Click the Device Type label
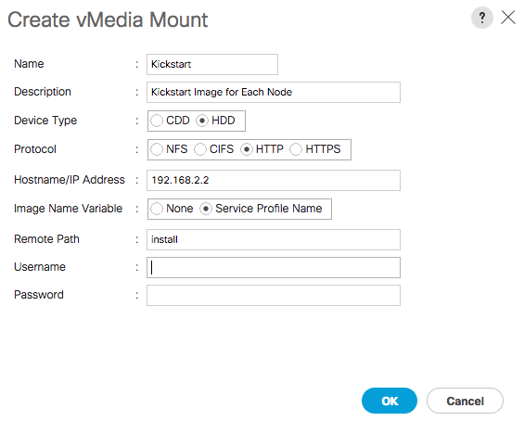 pyautogui.click(x=45, y=121)
